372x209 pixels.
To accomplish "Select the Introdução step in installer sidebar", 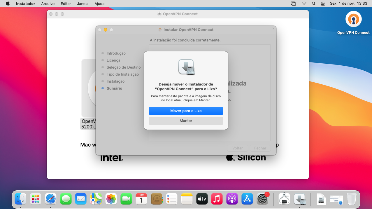I will 116,53.
